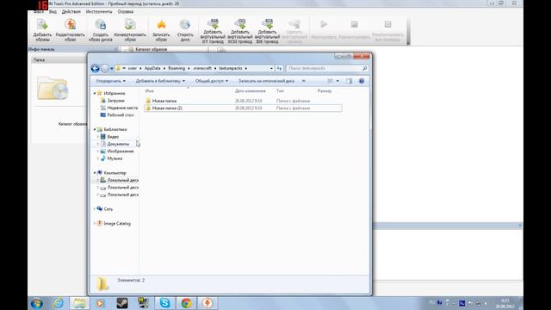Close the Инфо-панель pane
This screenshot has height=310, width=551.
(x=115, y=50)
